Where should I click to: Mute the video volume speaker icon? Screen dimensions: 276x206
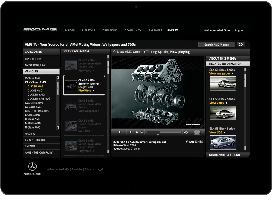click(186, 132)
